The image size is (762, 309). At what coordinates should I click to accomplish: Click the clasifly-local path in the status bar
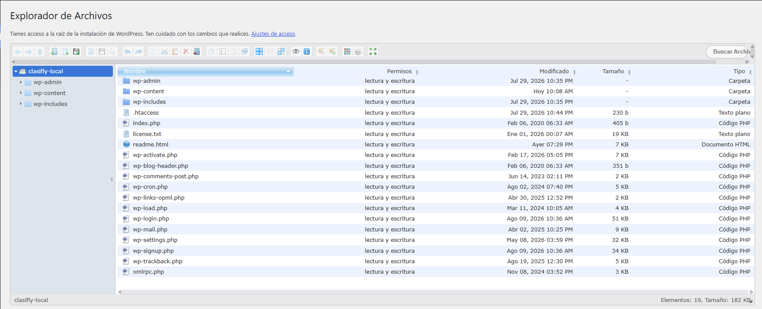tap(31, 300)
